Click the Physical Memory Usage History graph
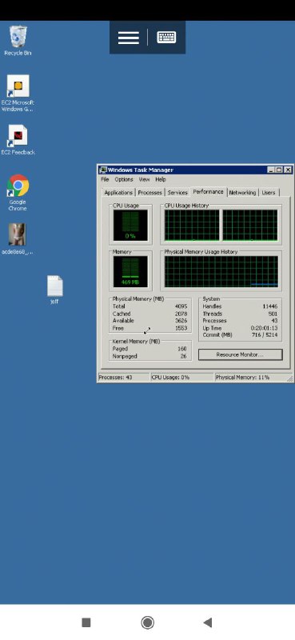 (x=221, y=271)
